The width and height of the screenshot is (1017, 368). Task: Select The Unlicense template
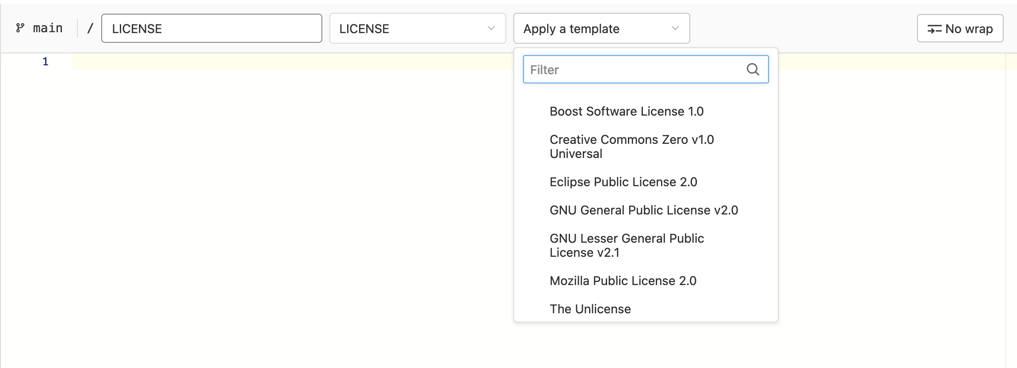point(590,309)
